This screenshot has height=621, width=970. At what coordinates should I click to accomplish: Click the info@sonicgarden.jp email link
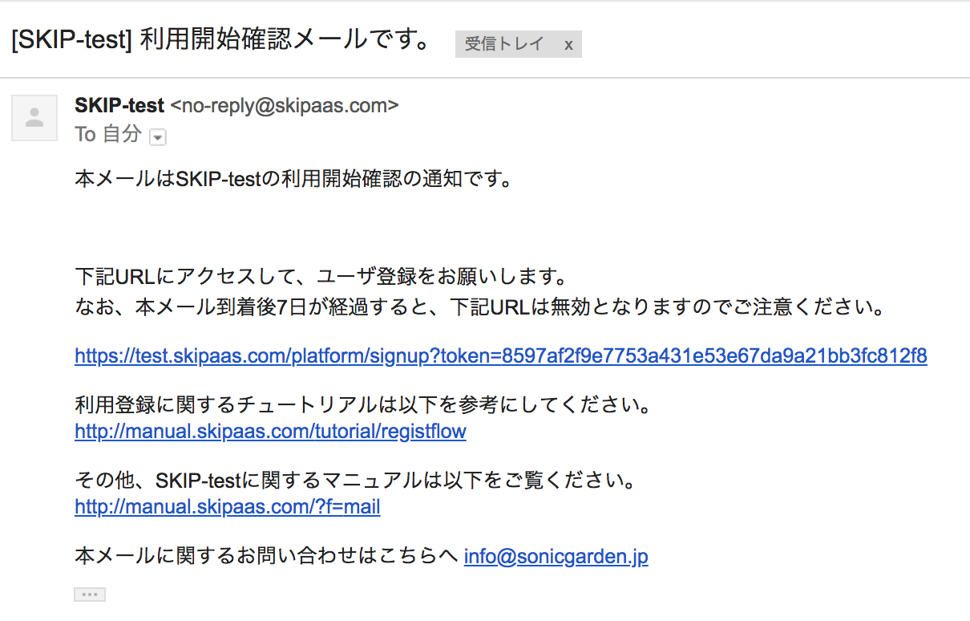(556, 557)
